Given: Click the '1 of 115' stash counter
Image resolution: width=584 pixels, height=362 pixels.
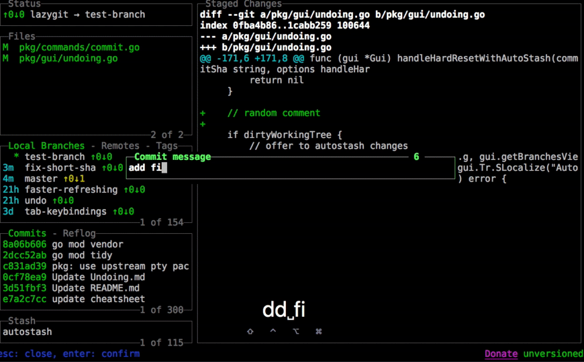Looking at the screenshot, I should pos(162,343).
